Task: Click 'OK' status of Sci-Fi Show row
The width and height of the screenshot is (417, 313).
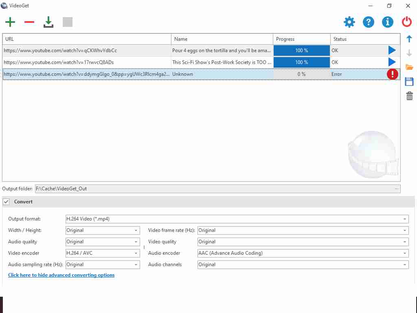Action: 335,62
